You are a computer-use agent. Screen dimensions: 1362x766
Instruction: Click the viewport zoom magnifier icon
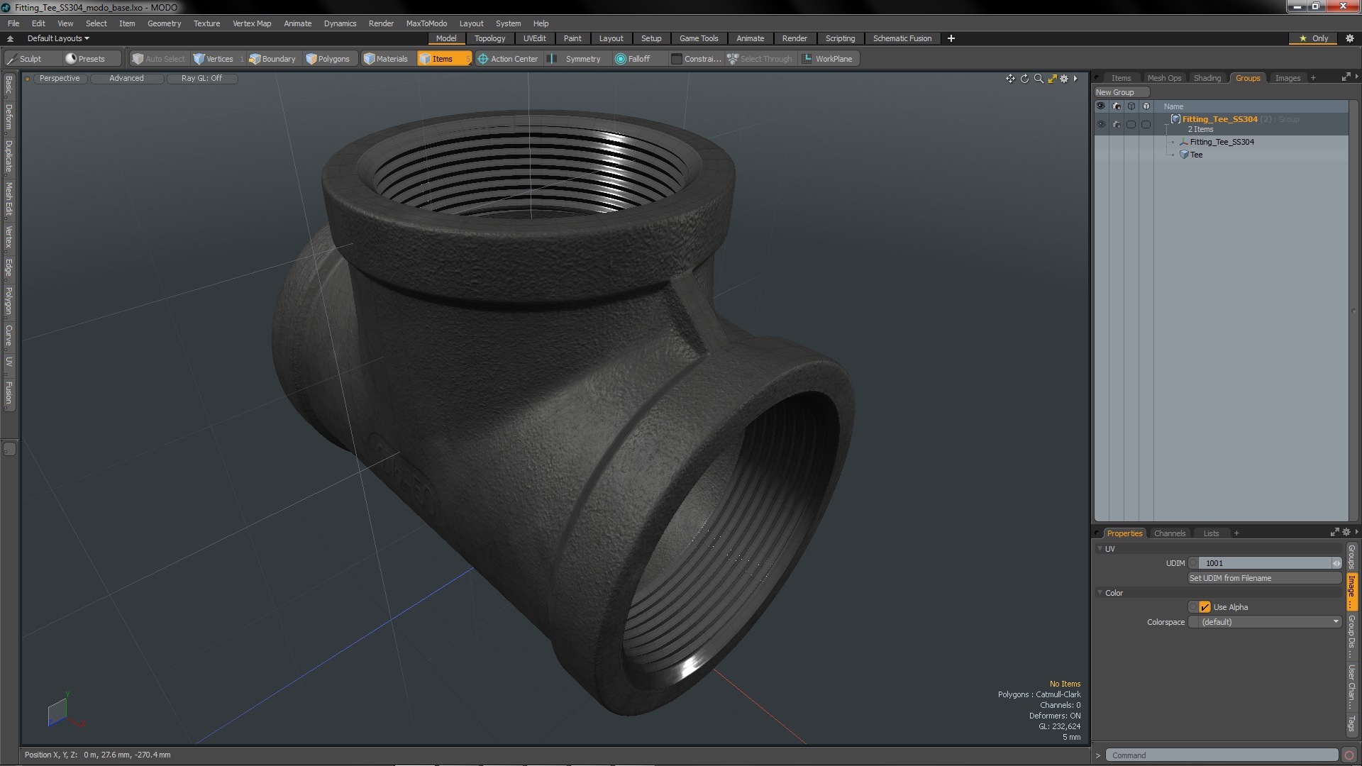click(x=1039, y=79)
